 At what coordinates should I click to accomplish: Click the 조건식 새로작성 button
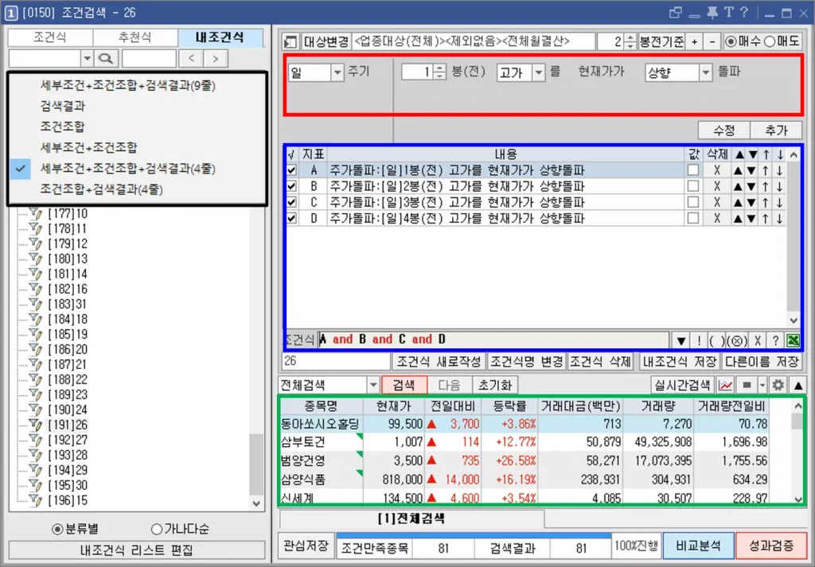click(439, 361)
